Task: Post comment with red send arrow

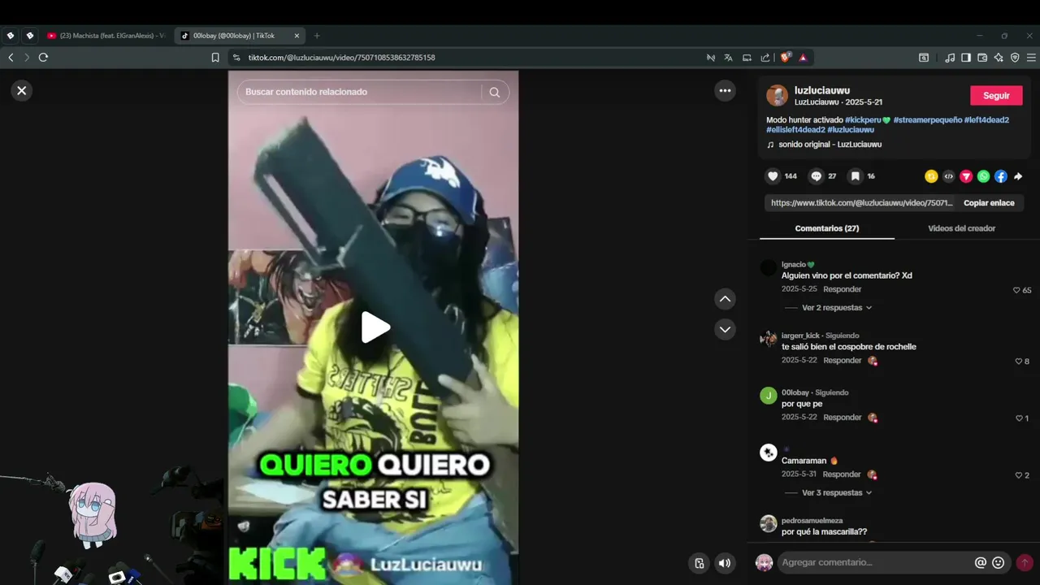Action: [x=1025, y=562]
